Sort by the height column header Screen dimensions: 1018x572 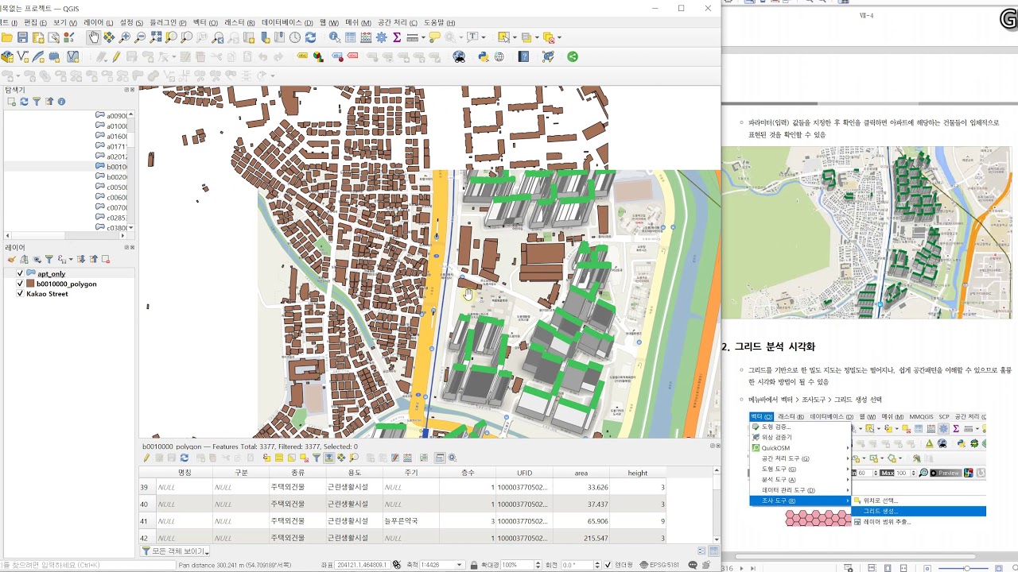638,473
